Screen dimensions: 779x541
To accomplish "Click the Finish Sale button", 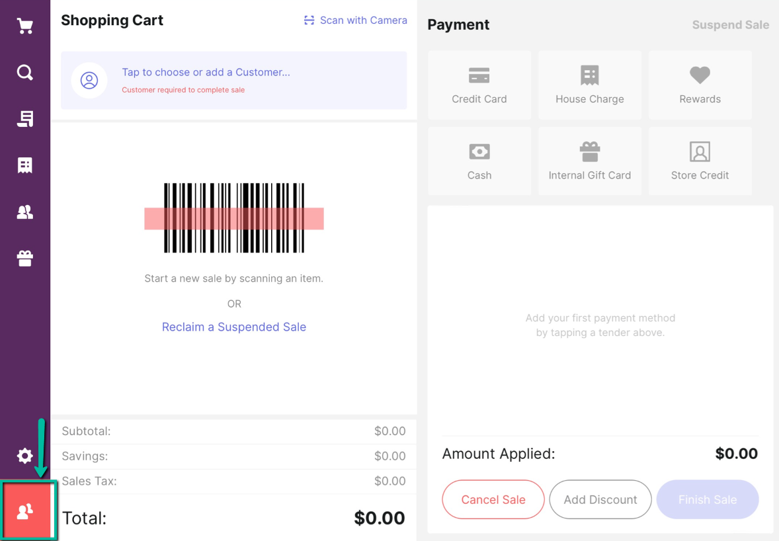I will tap(708, 499).
